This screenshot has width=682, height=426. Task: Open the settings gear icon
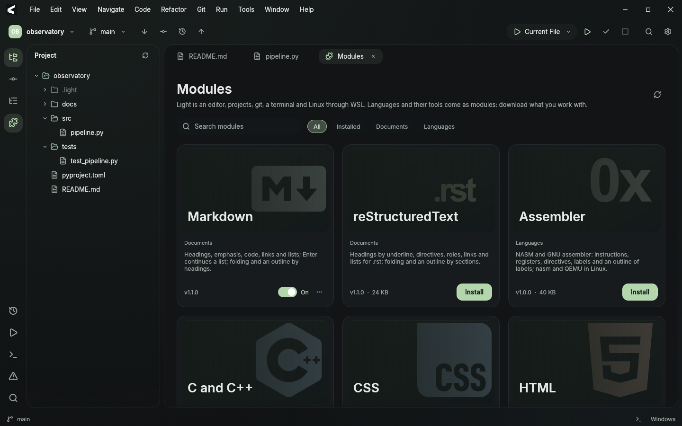(x=668, y=32)
